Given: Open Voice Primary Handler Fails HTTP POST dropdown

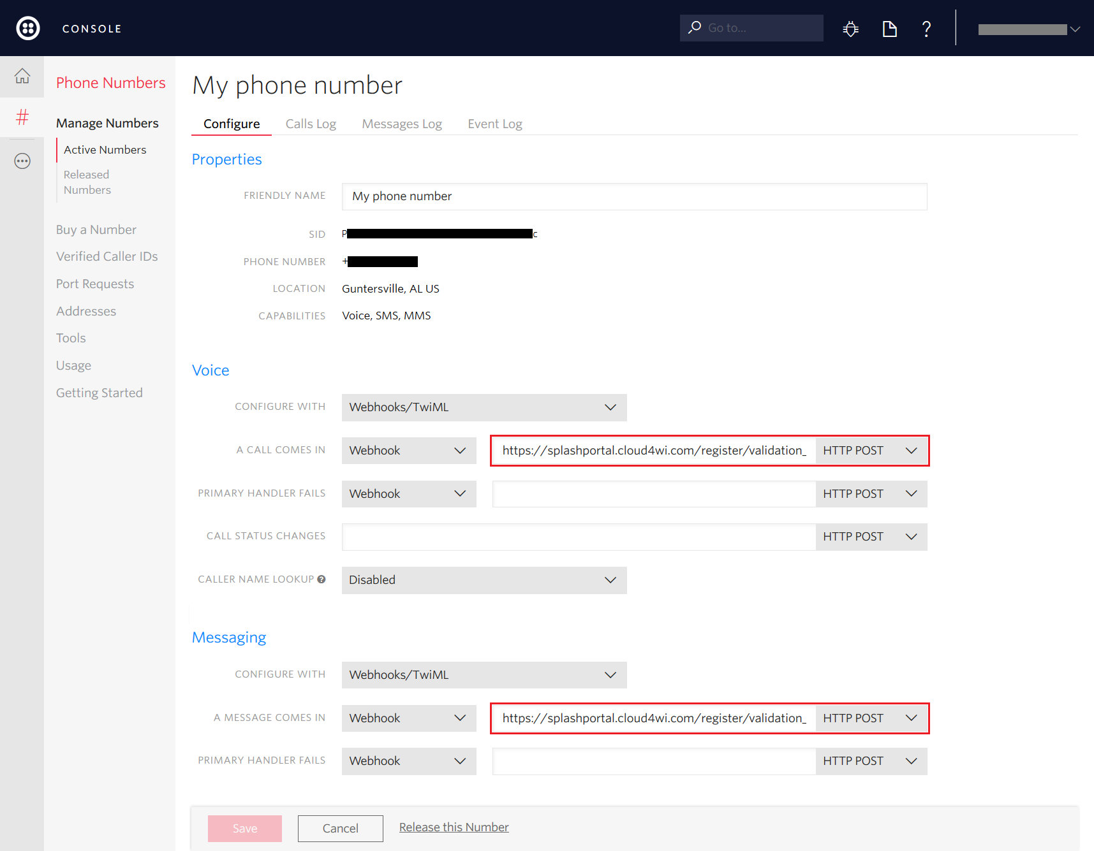Looking at the screenshot, I should pyautogui.click(x=871, y=494).
